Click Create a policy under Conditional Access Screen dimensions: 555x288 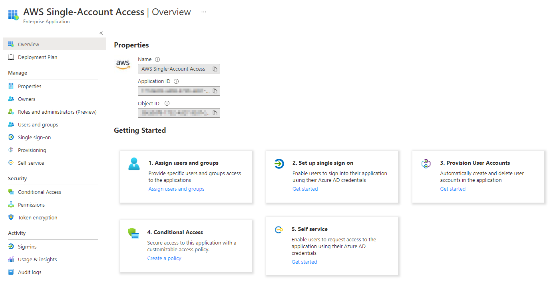point(164,258)
